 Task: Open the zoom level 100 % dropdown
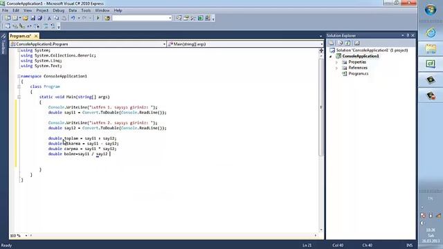point(26,235)
